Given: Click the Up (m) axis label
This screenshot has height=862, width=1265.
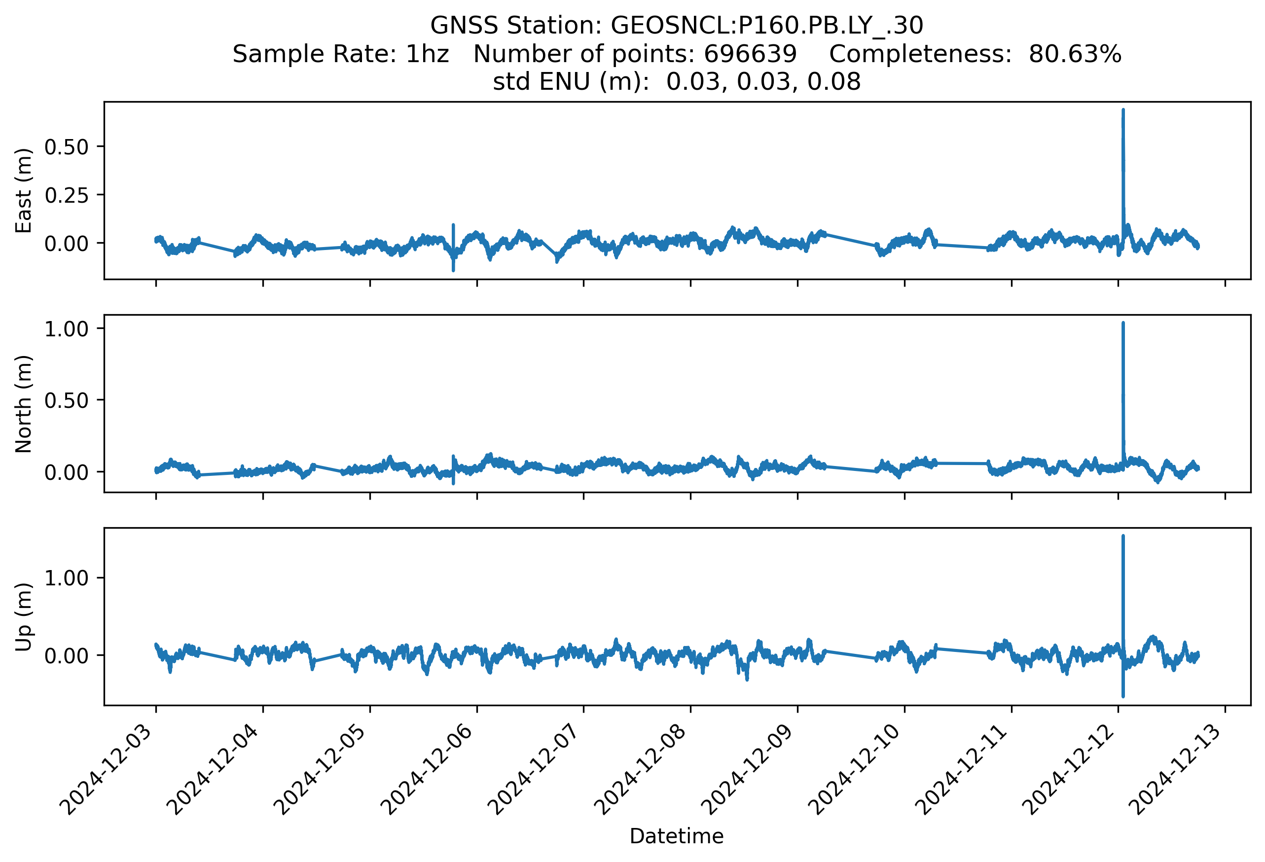Looking at the screenshot, I should click(23, 616).
